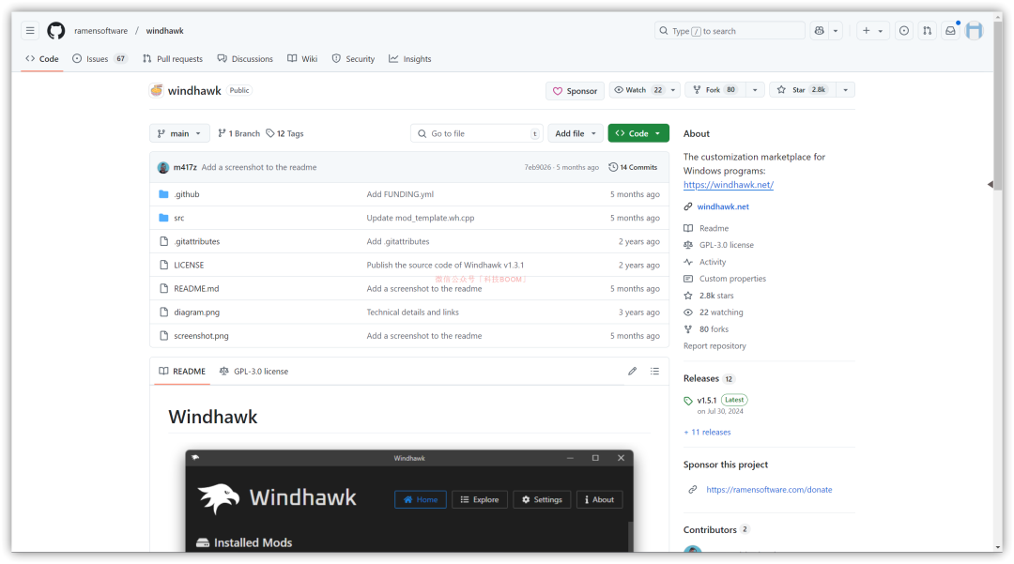Click the Watch button
This screenshot has height=564, width=1014.
(639, 90)
